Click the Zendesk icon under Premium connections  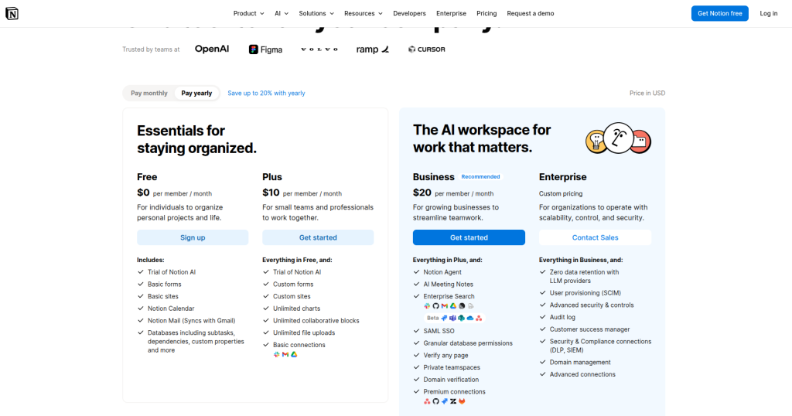click(453, 401)
